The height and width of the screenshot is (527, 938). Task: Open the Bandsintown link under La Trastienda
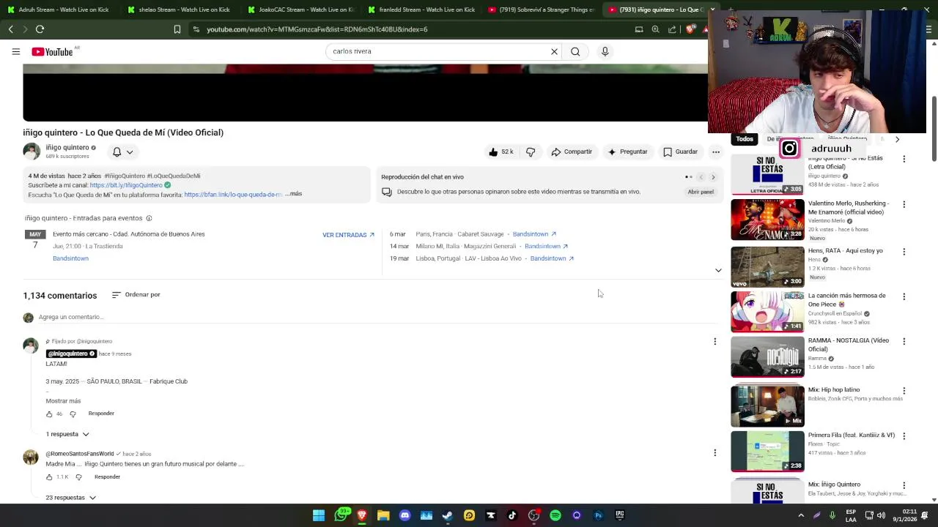70,258
